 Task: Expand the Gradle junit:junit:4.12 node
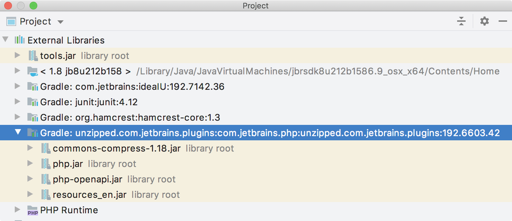(x=17, y=102)
